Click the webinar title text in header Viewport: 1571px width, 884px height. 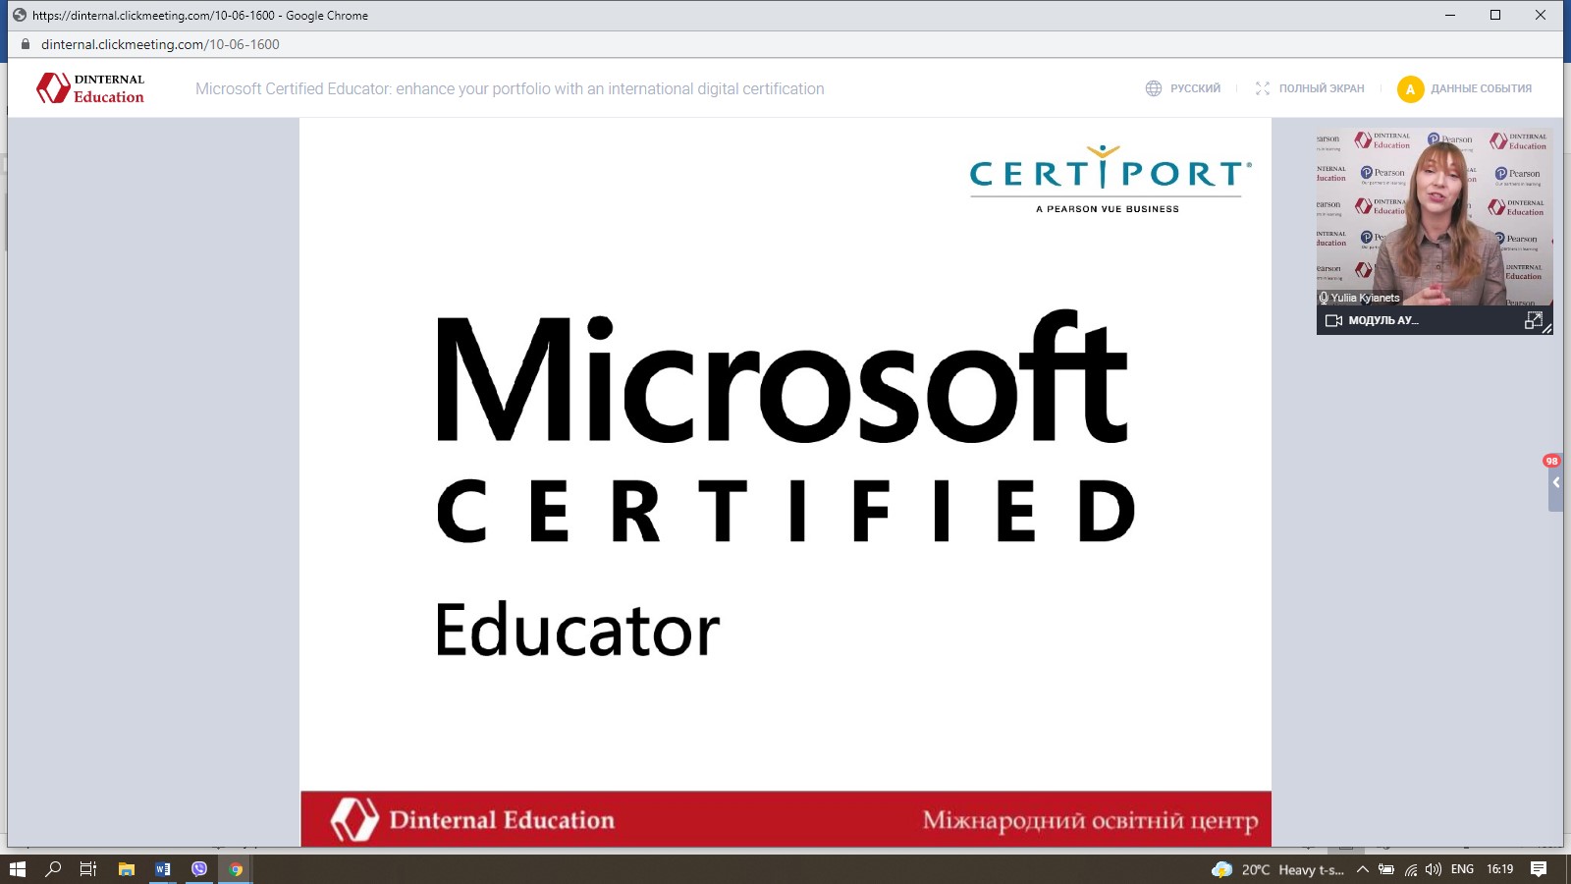coord(510,88)
